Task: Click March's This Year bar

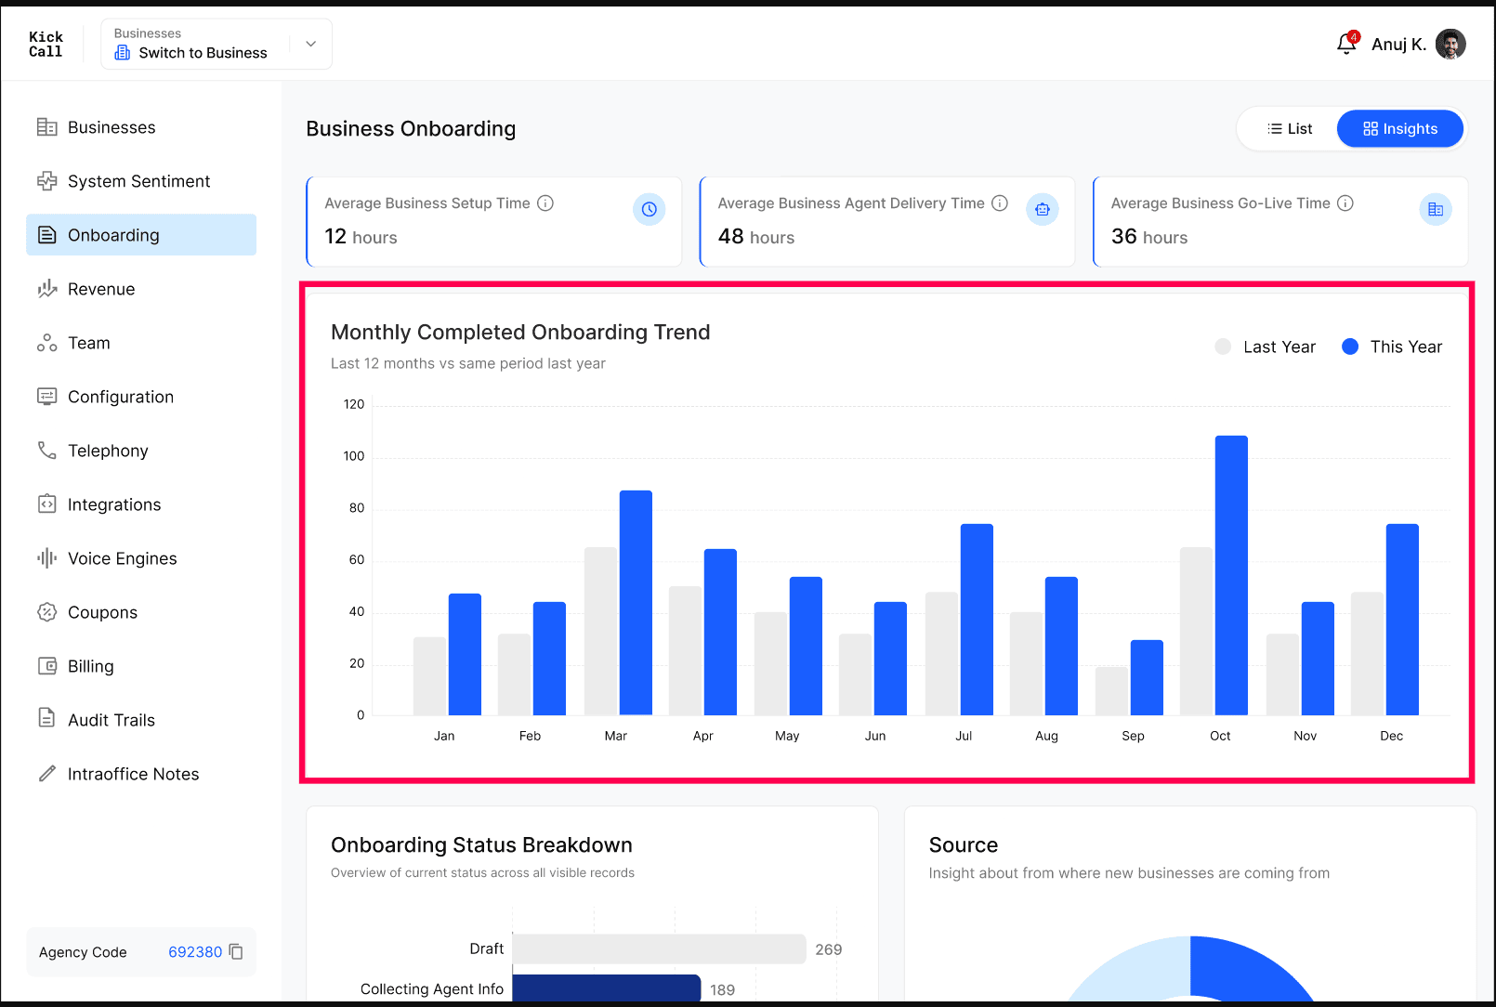Action: (636, 603)
